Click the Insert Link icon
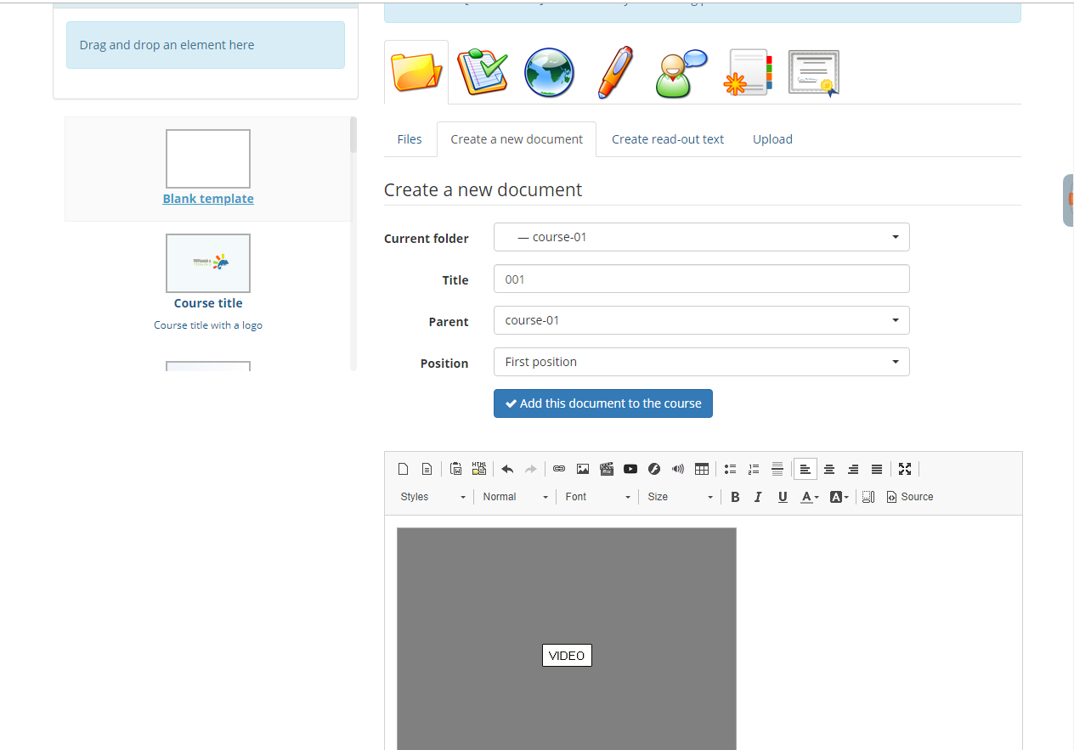Screen dimensions: 1074x750 coord(558,468)
